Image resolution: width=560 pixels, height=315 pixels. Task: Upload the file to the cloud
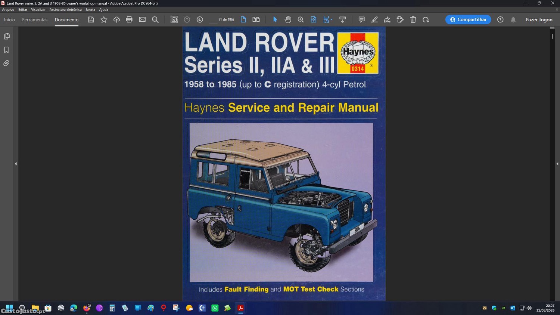coord(116,19)
